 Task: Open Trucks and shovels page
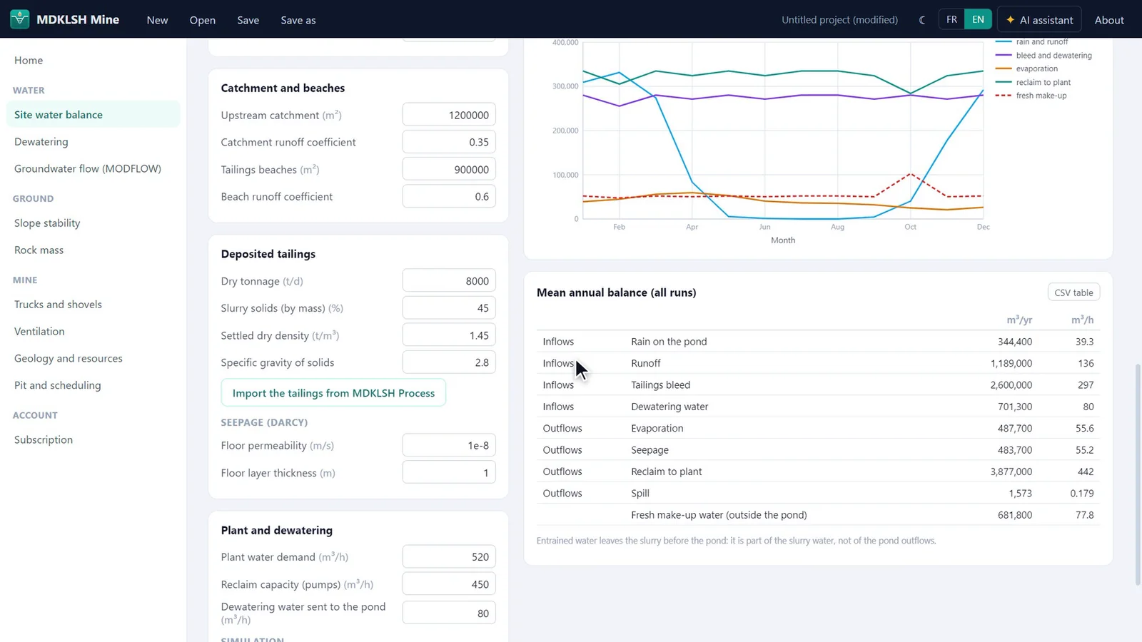(93, 304)
